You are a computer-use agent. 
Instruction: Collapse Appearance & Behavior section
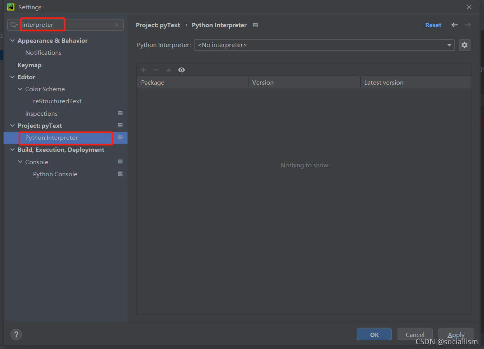(x=12, y=41)
